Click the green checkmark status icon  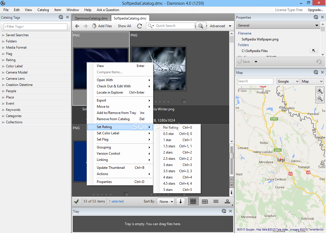pos(76,201)
